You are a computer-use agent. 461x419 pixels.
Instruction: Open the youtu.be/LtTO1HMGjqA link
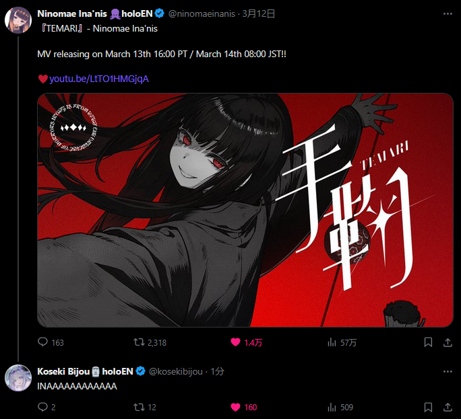pos(99,79)
